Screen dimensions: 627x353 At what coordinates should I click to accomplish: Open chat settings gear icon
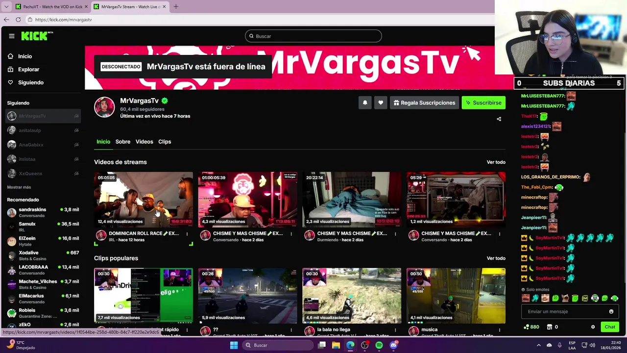pyautogui.click(x=593, y=327)
